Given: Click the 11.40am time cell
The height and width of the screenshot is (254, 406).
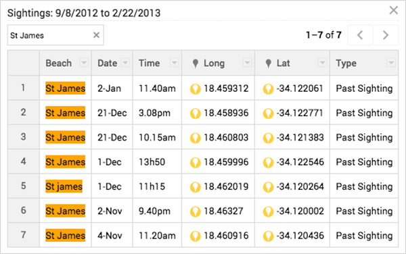Looking at the screenshot, I should pyautogui.click(x=157, y=88).
